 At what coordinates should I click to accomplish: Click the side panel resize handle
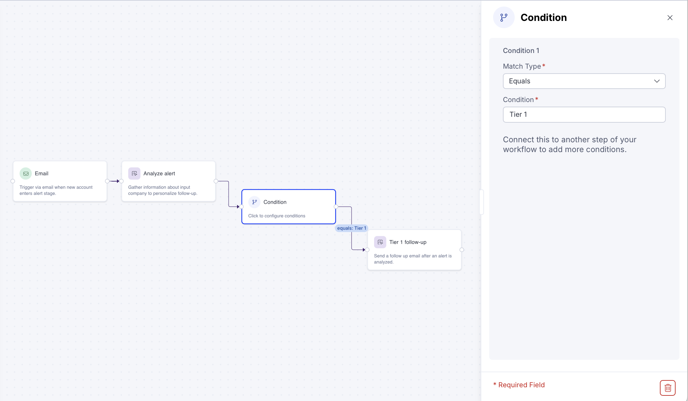pyautogui.click(x=481, y=202)
